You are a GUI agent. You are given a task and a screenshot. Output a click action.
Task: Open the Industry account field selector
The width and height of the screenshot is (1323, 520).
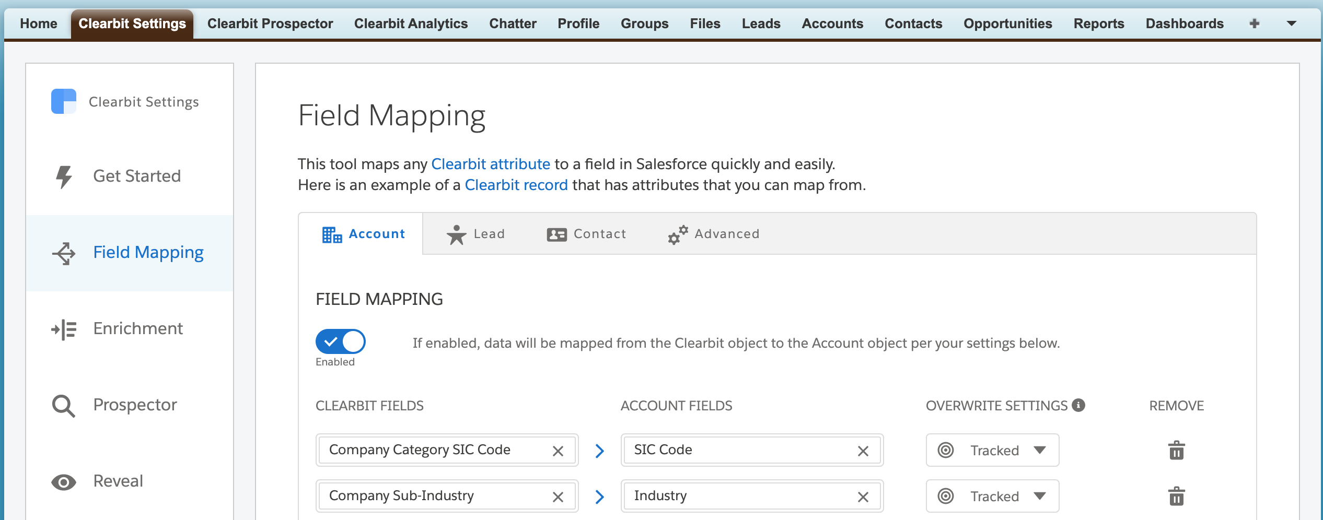(752, 496)
